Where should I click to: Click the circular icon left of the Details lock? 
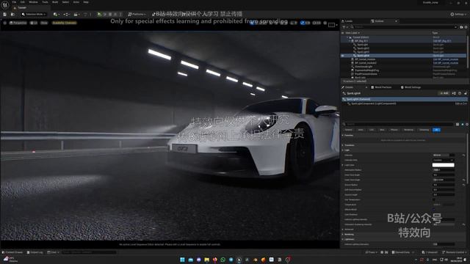pos(460,93)
